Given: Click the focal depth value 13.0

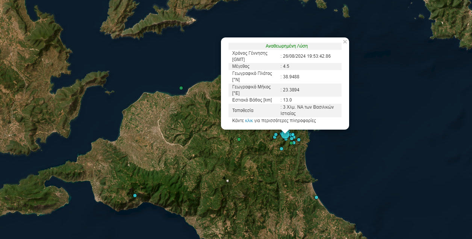Looking at the screenshot, I should coord(287,100).
